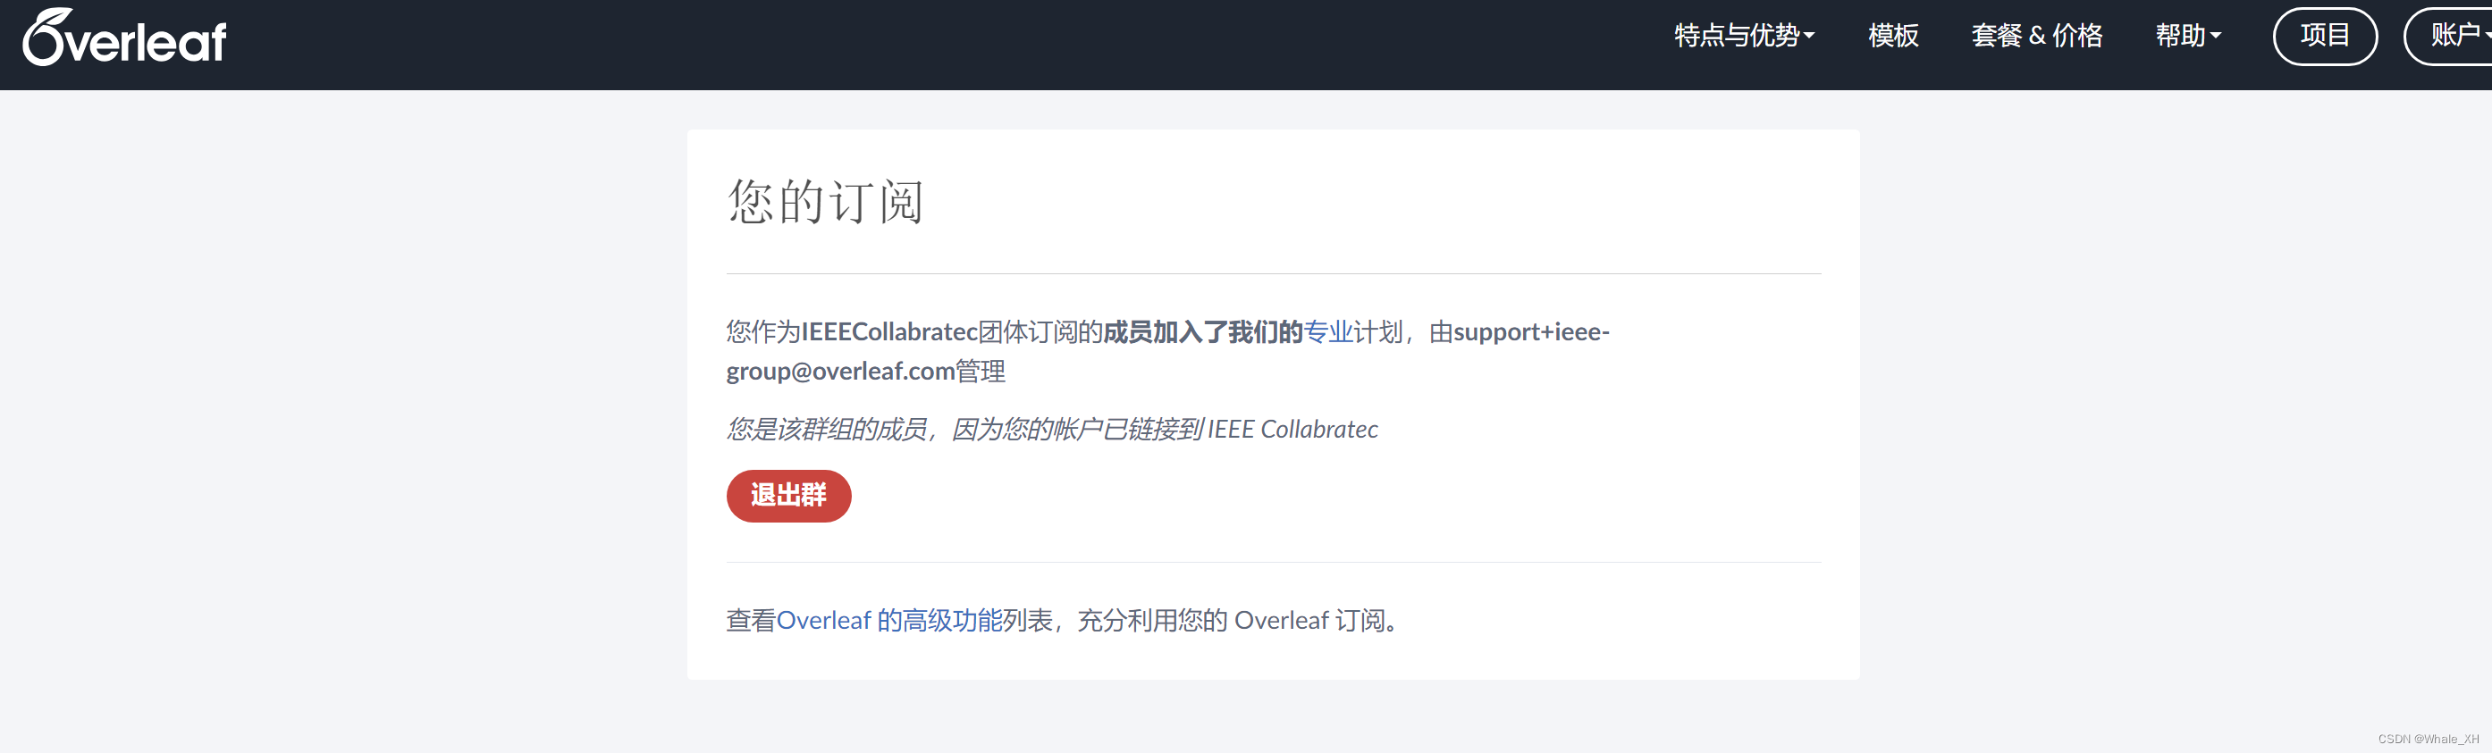Open the 项目 projects button
The image size is (2492, 753).
(2325, 36)
